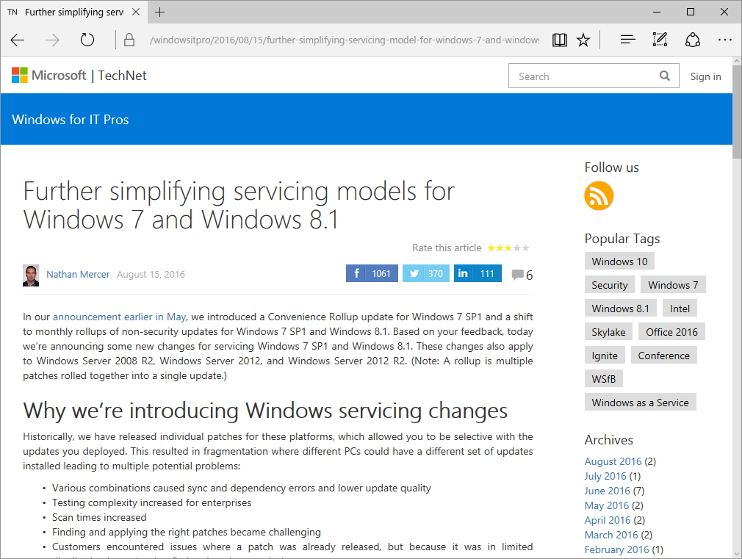The image size is (742, 559).
Task: Toggle Reading view with the book icon
Action: [x=559, y=40]
